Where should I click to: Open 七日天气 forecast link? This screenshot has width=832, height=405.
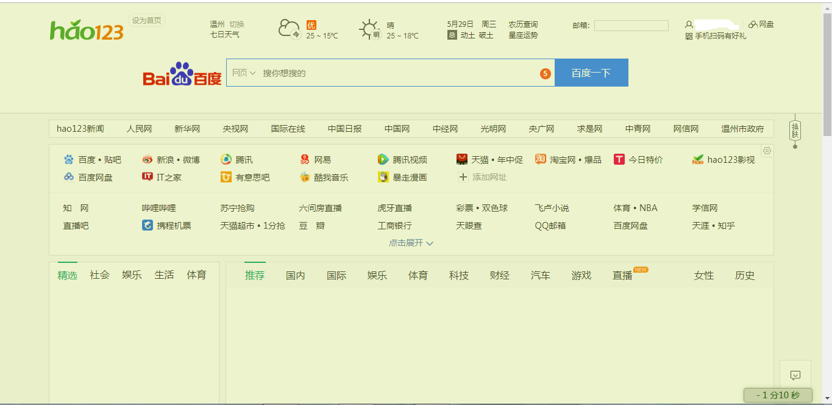(225, 35)
